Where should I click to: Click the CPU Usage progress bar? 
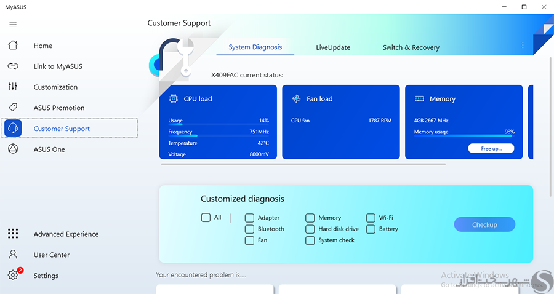pyautogui.click(x=219, y=125)
